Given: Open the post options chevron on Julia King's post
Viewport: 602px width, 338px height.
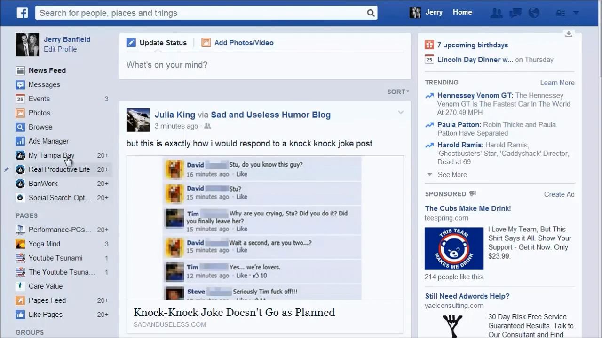Looking at the screenshot, I should pos(400,112).
